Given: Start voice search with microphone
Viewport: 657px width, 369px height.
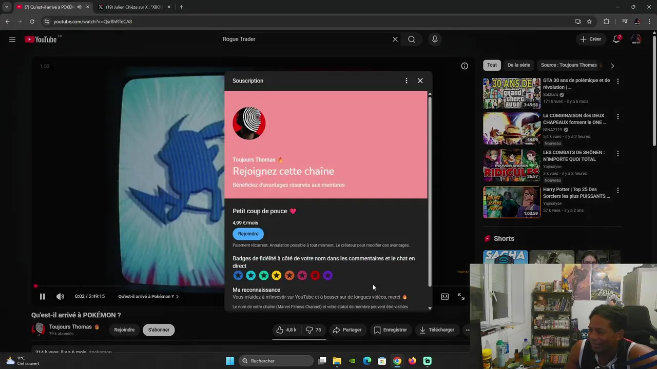Looking at the screenshot, I should [435, 39].
